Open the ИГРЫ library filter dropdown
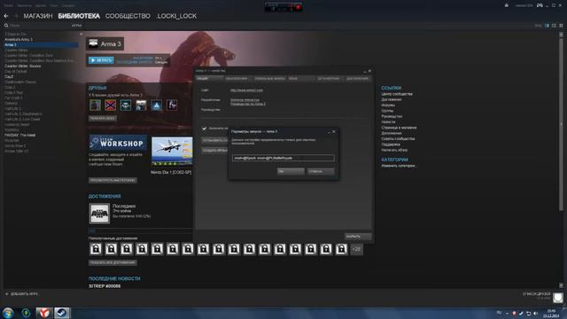Viewport: 567px width, 319px height. [x=77, y=26]
